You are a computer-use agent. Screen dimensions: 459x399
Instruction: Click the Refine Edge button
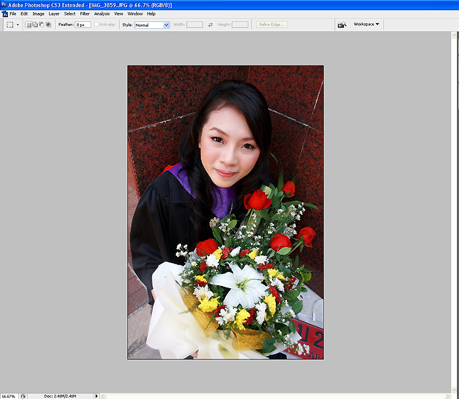[272, 24]
